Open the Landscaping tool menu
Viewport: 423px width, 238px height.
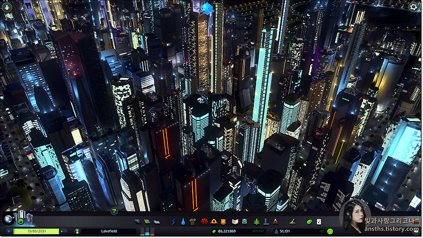tap(292, 222)
